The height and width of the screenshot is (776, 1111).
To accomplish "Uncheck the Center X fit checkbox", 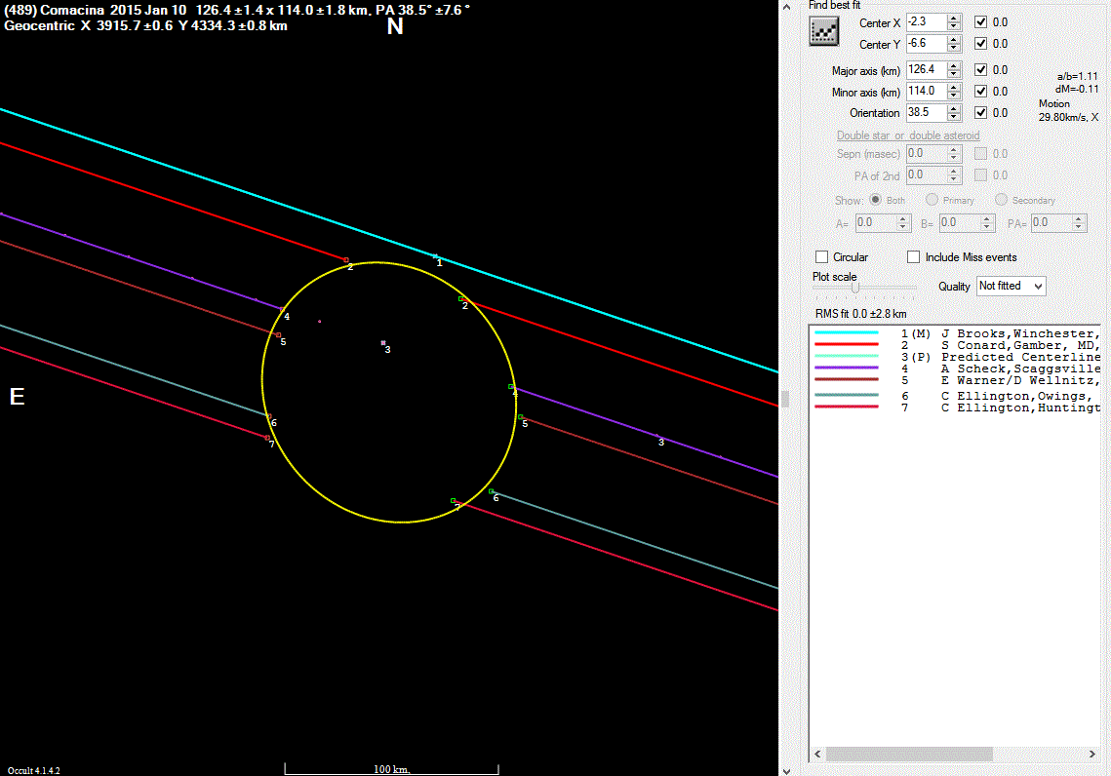I will point(981,21).
